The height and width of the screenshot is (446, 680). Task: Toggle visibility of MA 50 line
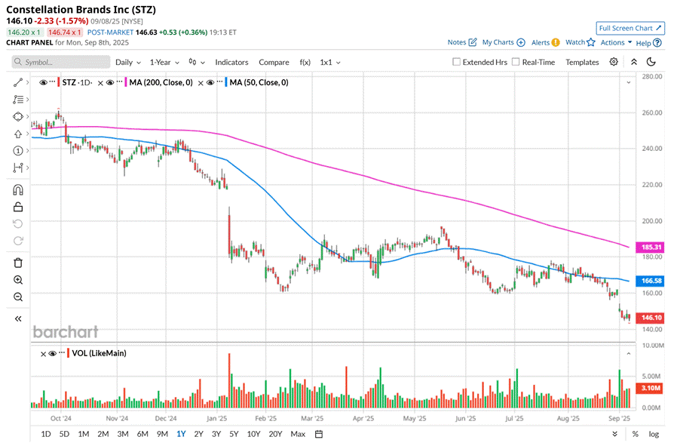[x=210, y=82]
